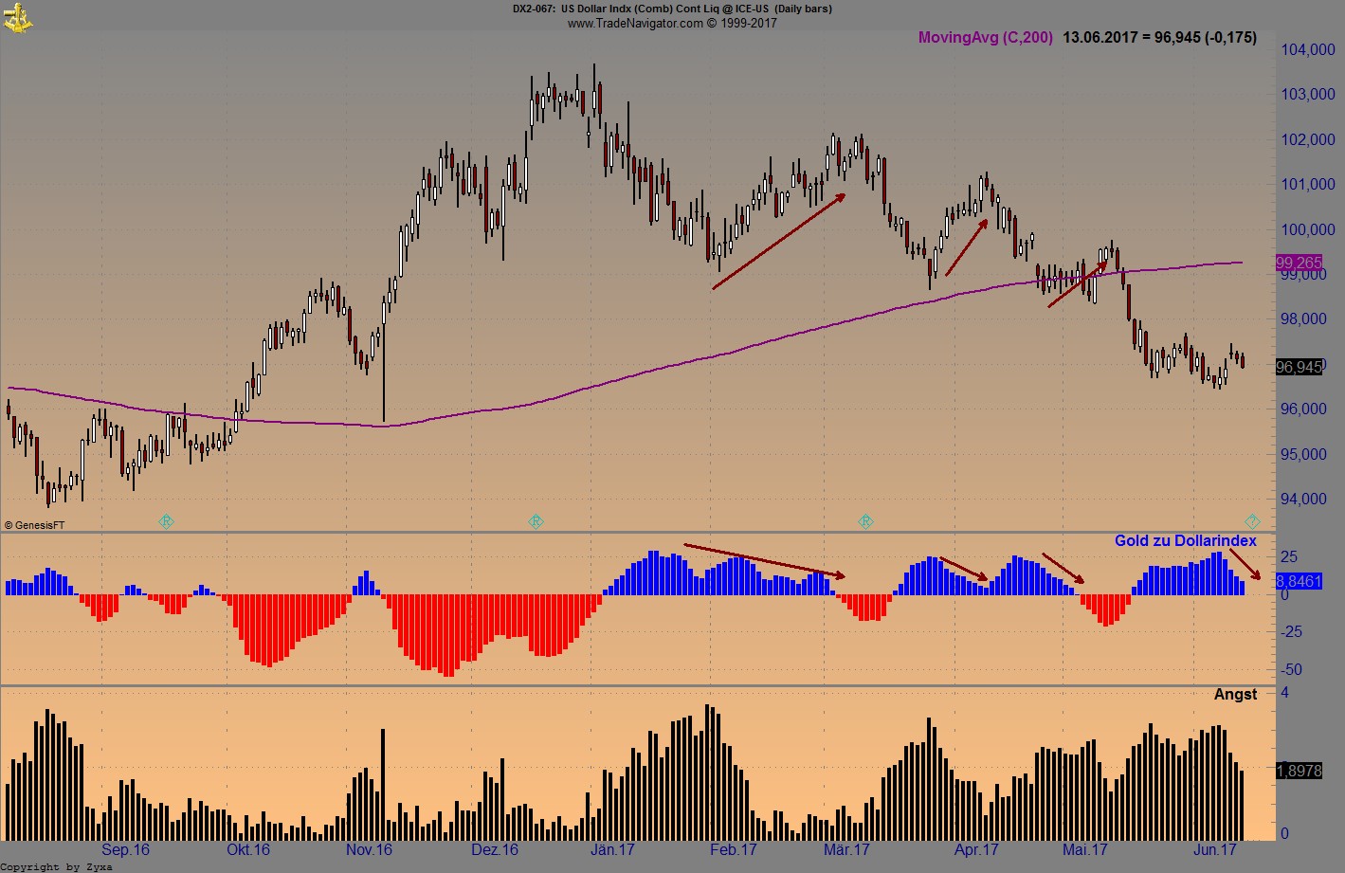Select the Gold zu Dollarindex panel title
The height and width of the screenshot is (873, 1345).
[1187, 540]
